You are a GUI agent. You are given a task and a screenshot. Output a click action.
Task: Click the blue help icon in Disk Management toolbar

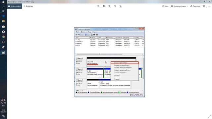[85, 35]
